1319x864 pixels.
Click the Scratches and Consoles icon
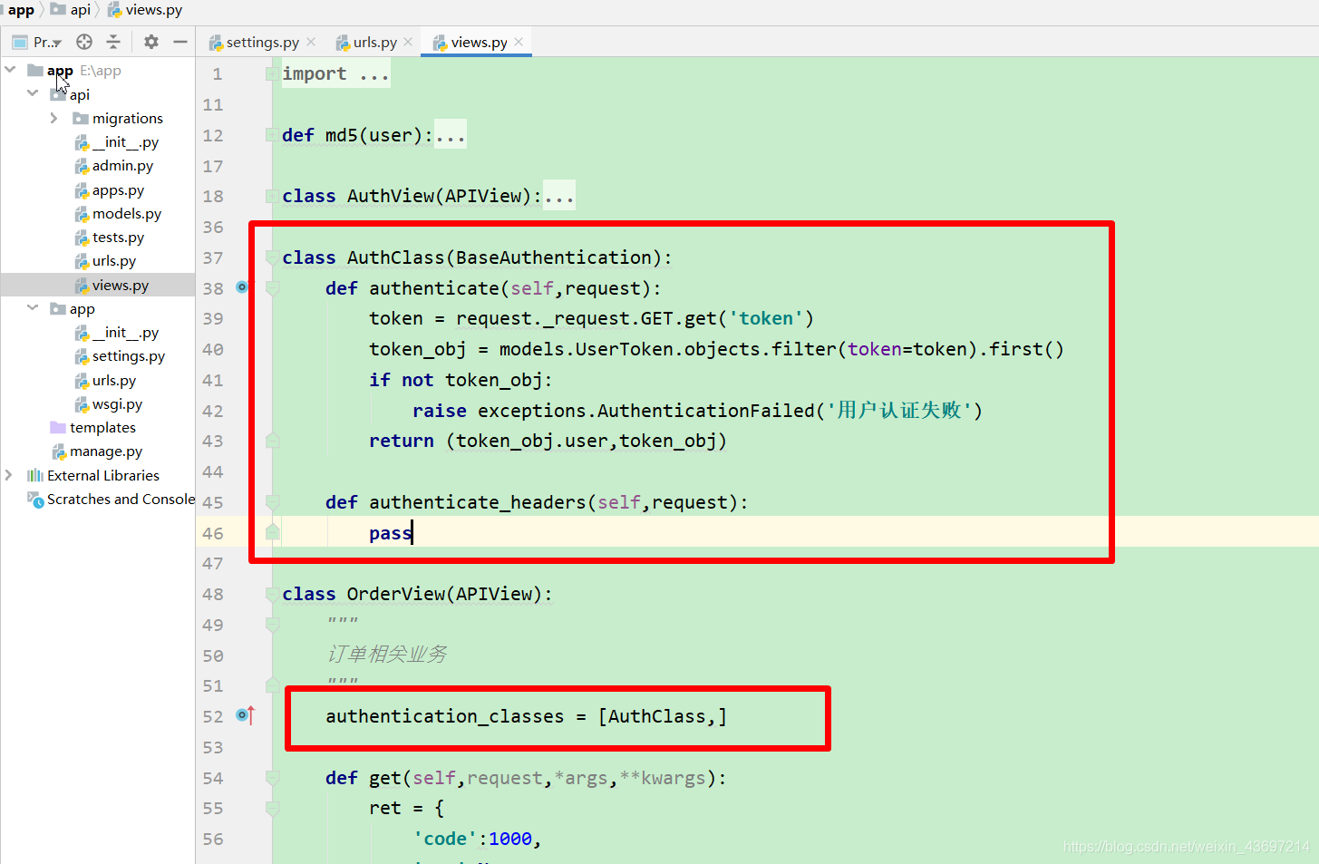(35, 500)
